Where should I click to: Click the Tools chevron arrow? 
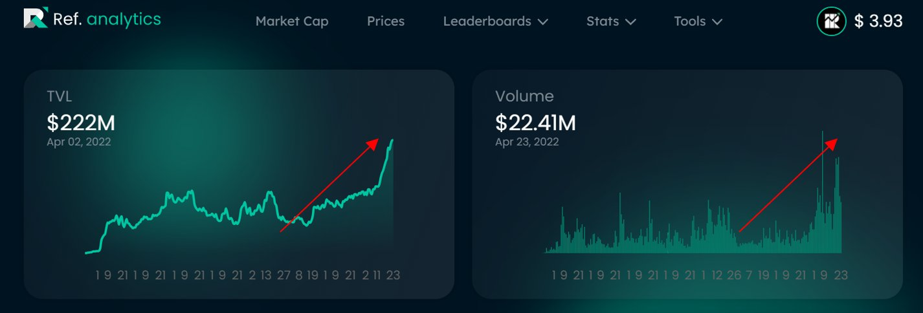(717, 22)
